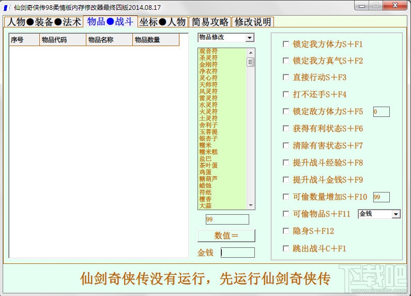Screen dimensions: 411x296
Task: Click the enemy HP value field showing 0
Action: tap(382, 112)
